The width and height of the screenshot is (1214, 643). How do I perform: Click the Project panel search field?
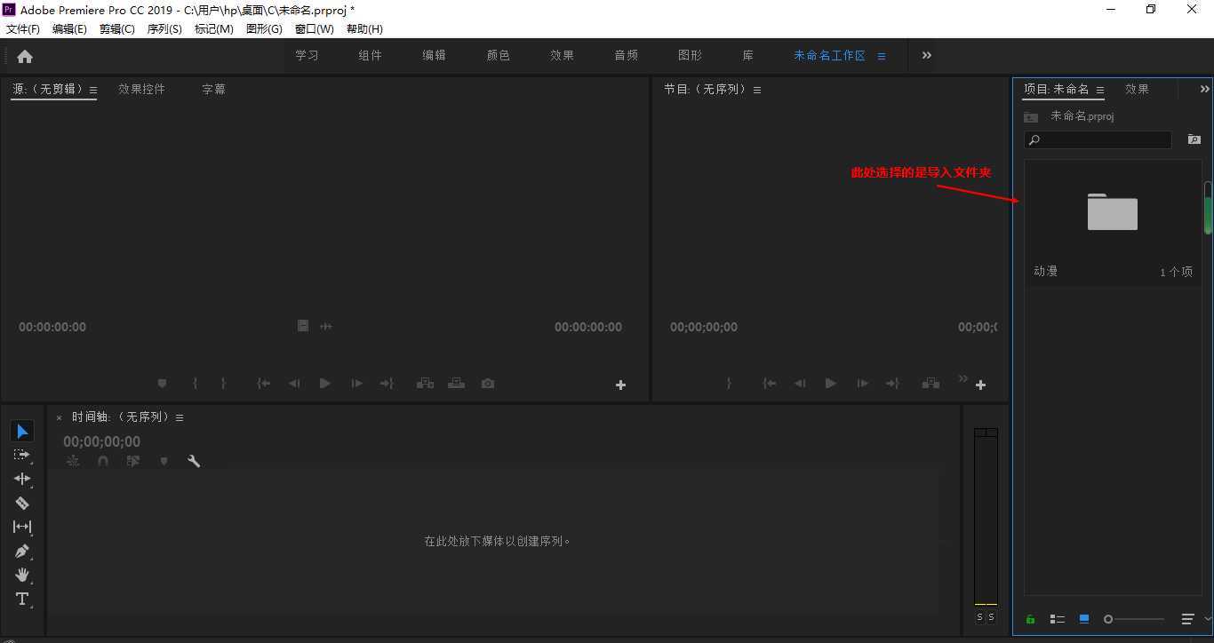(x=1098, y=140)
